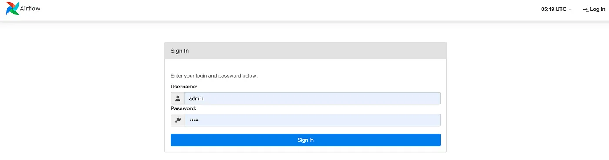
Task: Open the 05:49 UTC timezone dropdown
Action: 556,9
